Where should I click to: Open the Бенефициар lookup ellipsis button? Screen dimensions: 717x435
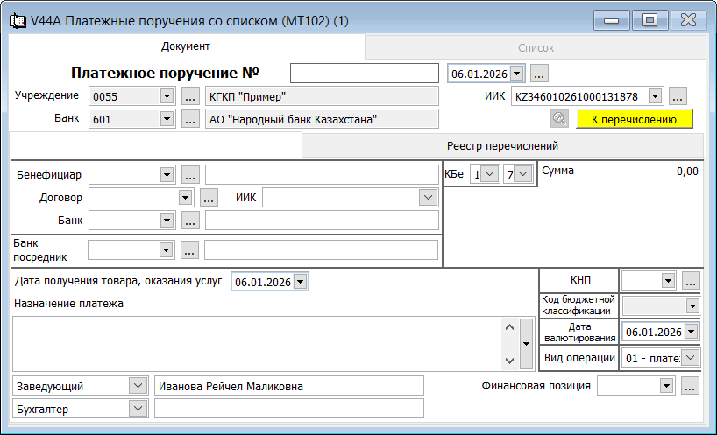(x=191, y=174)
